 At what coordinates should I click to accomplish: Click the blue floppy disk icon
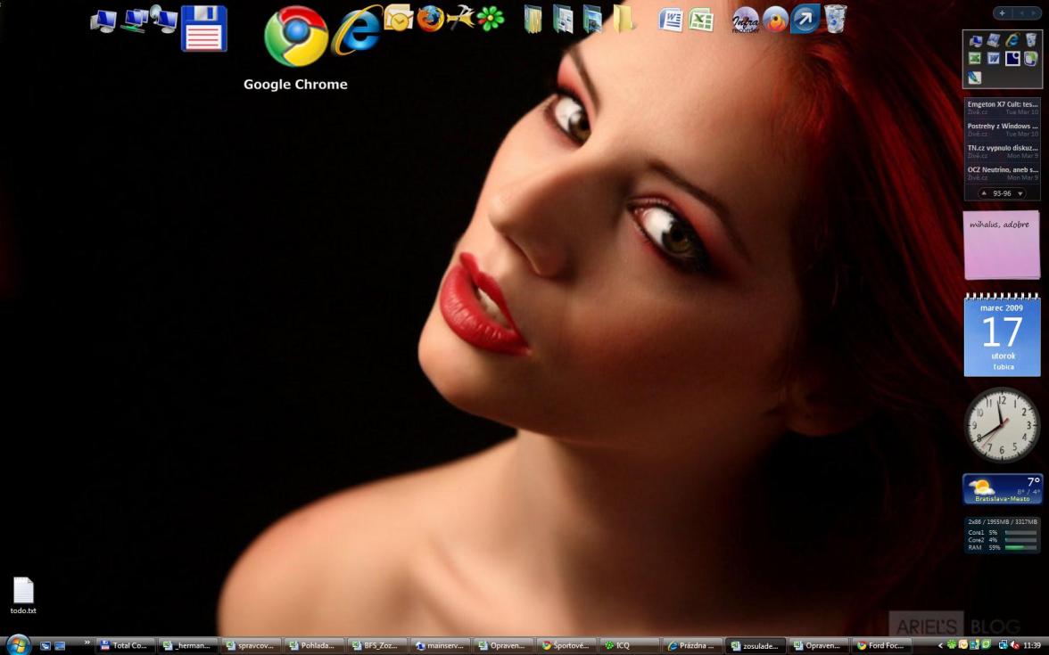click(204, 29)
